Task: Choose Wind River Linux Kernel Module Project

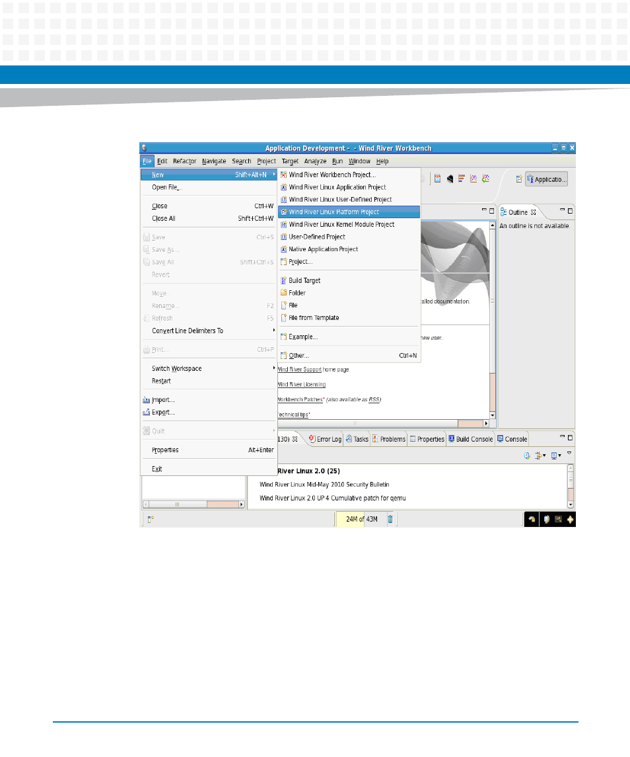Action: 349,225
